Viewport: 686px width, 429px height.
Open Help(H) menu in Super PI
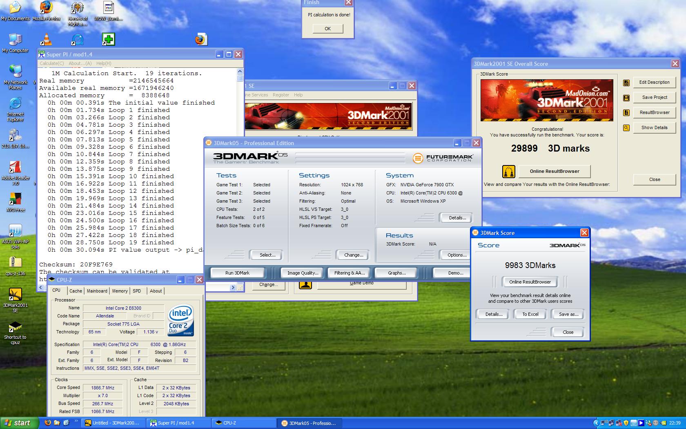coord(104,63)
